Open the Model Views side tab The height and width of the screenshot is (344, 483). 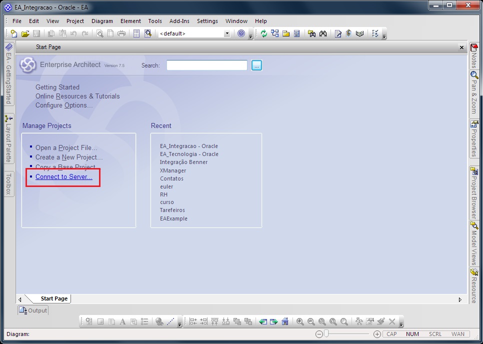(x=474, y=243)
